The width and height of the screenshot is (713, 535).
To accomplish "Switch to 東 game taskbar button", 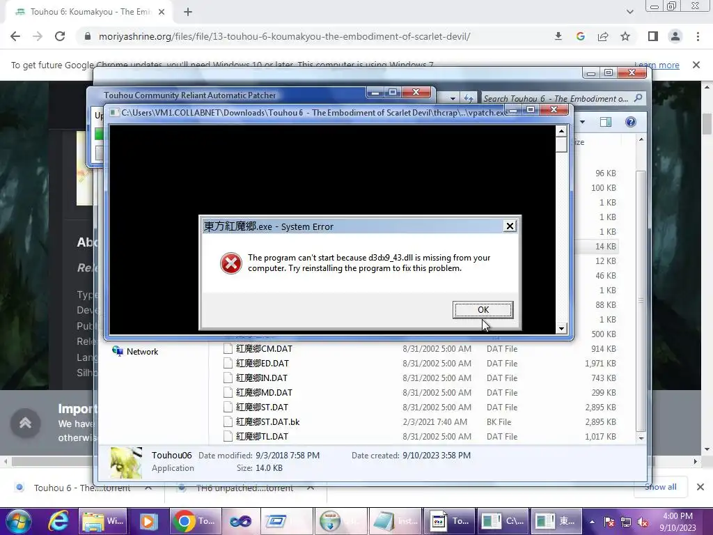I will point(555,521).
